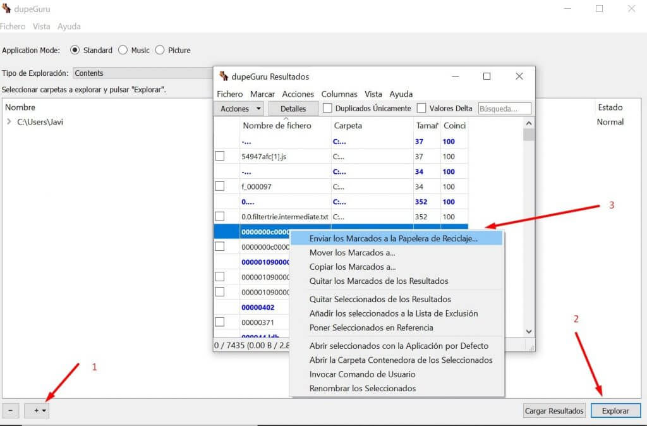Screen dimensions: 647x426
Task: Toggle the Valores Delta checkbox
Action: 421,108
